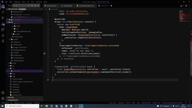Click the Windows taskbar search box
The height and width of the screenshot is (108, 192).
(22, 106)
